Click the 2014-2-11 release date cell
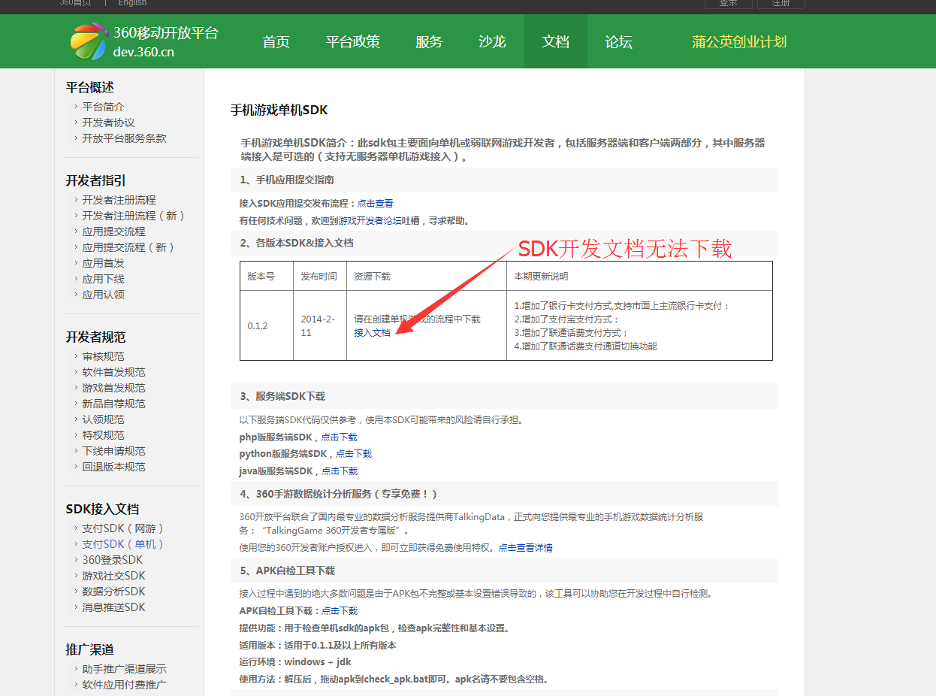Viewport: 936px width, 696px height. pyautogui.click(x=320, y=325)
